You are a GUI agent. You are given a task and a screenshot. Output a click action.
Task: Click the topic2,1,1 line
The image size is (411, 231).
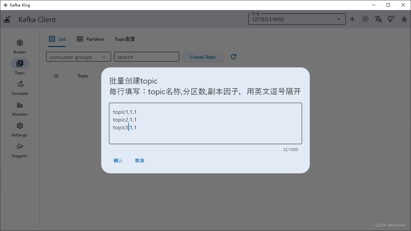tap(125, 120)
